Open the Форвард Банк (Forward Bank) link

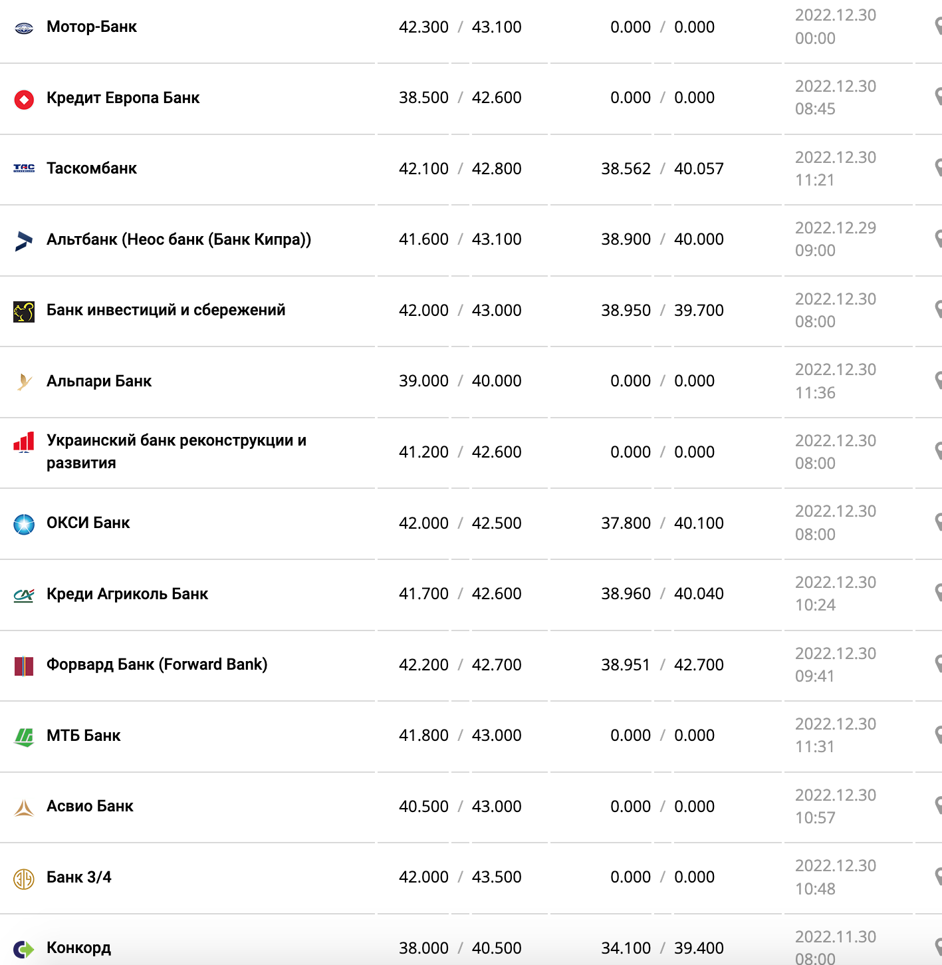click(x=157, y=664)
